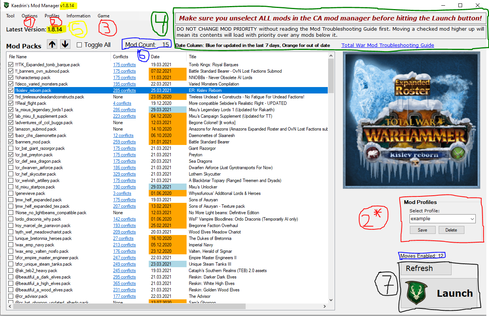Uncheck !!charactersxp.pack checkbox
The height and width of the screenshot is (316, 489).
[x=11, y=78]
